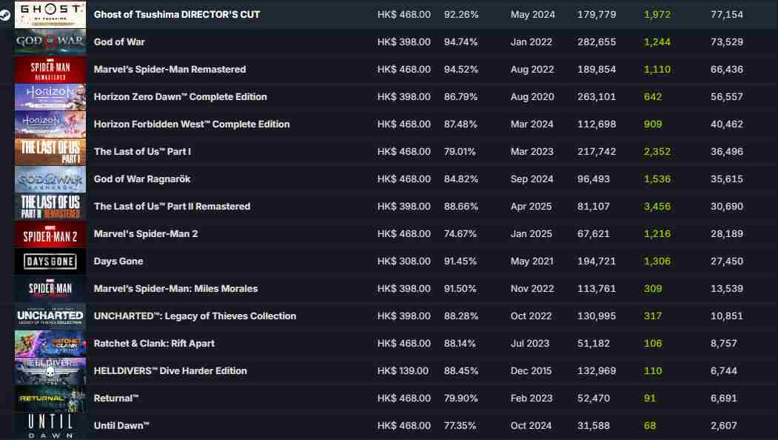
Task: Click the HK$ 308.00 price for Days Gone
Action: point(403,261)
